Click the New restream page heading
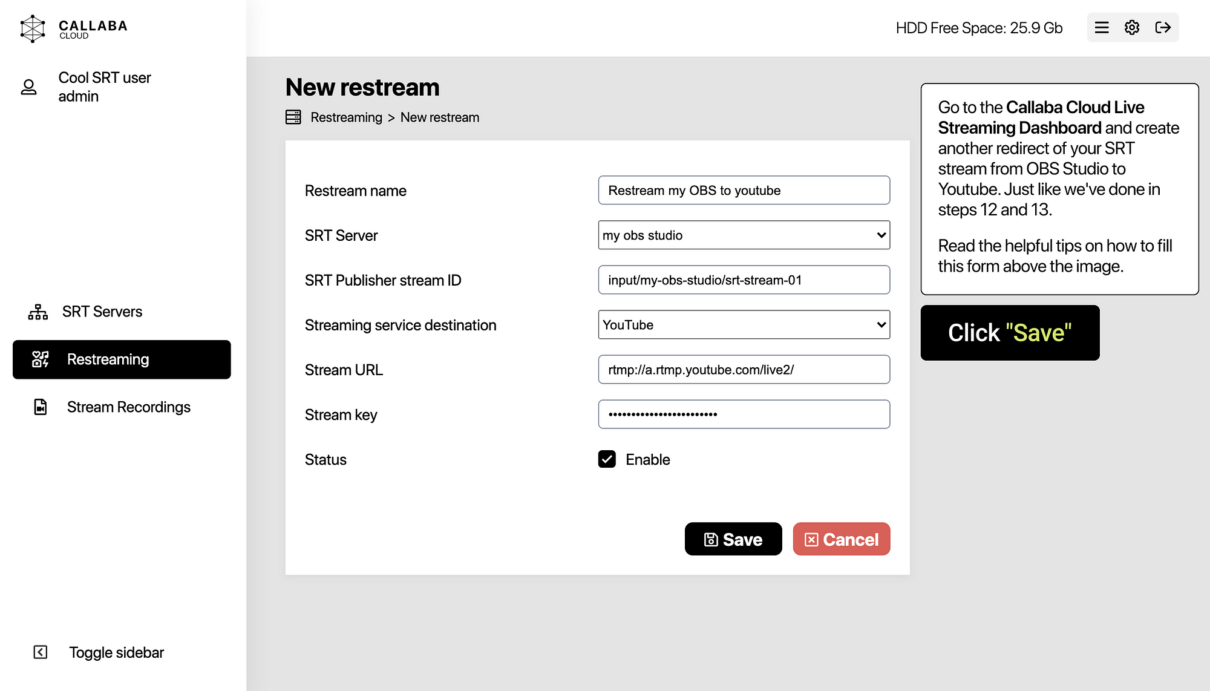 pyautogui.click(x=362, y=87)
